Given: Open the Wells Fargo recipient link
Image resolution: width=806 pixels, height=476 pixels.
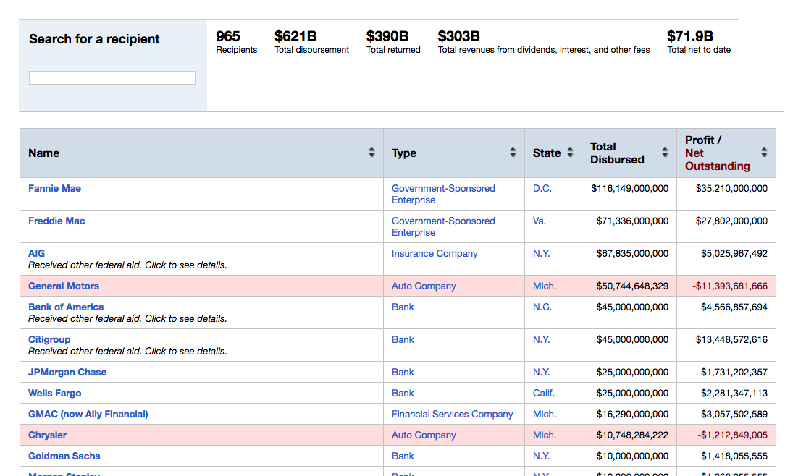Looking at the screenshot, I should point(54,393).
